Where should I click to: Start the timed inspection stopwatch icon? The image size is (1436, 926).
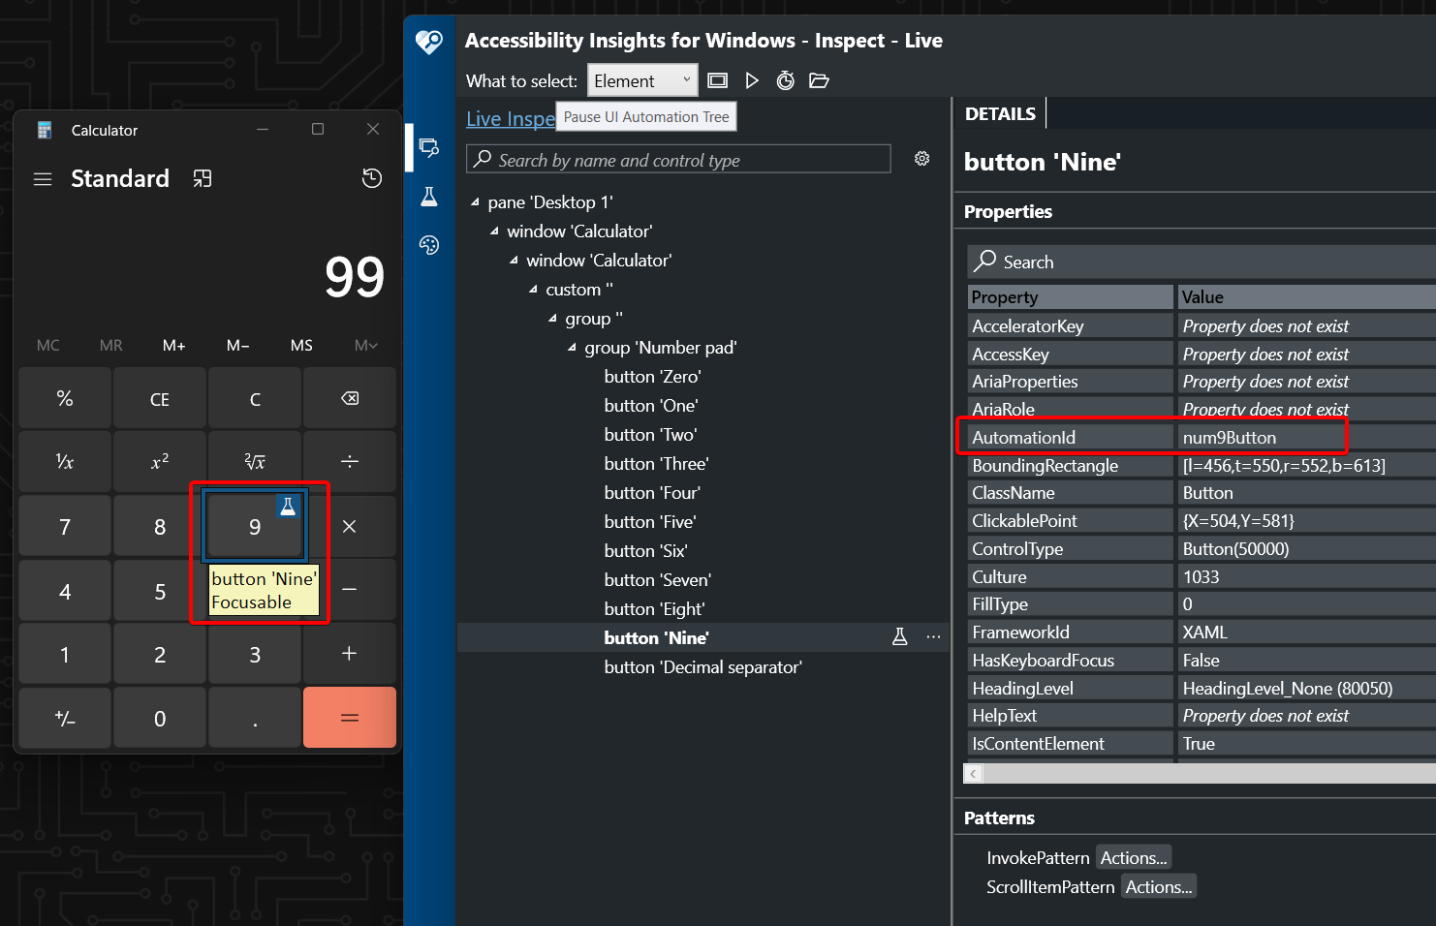pyautogui.click(x=785, y=80)
